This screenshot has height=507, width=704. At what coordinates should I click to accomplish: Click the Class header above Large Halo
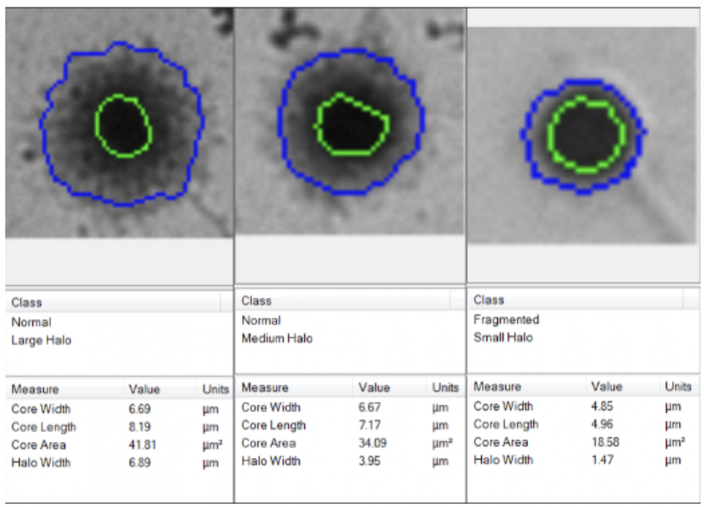[27, 303]
